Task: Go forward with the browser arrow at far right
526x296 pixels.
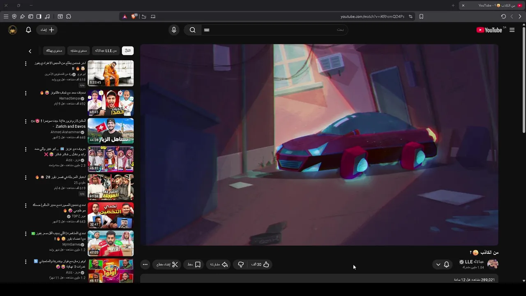Action: point(520,16)
